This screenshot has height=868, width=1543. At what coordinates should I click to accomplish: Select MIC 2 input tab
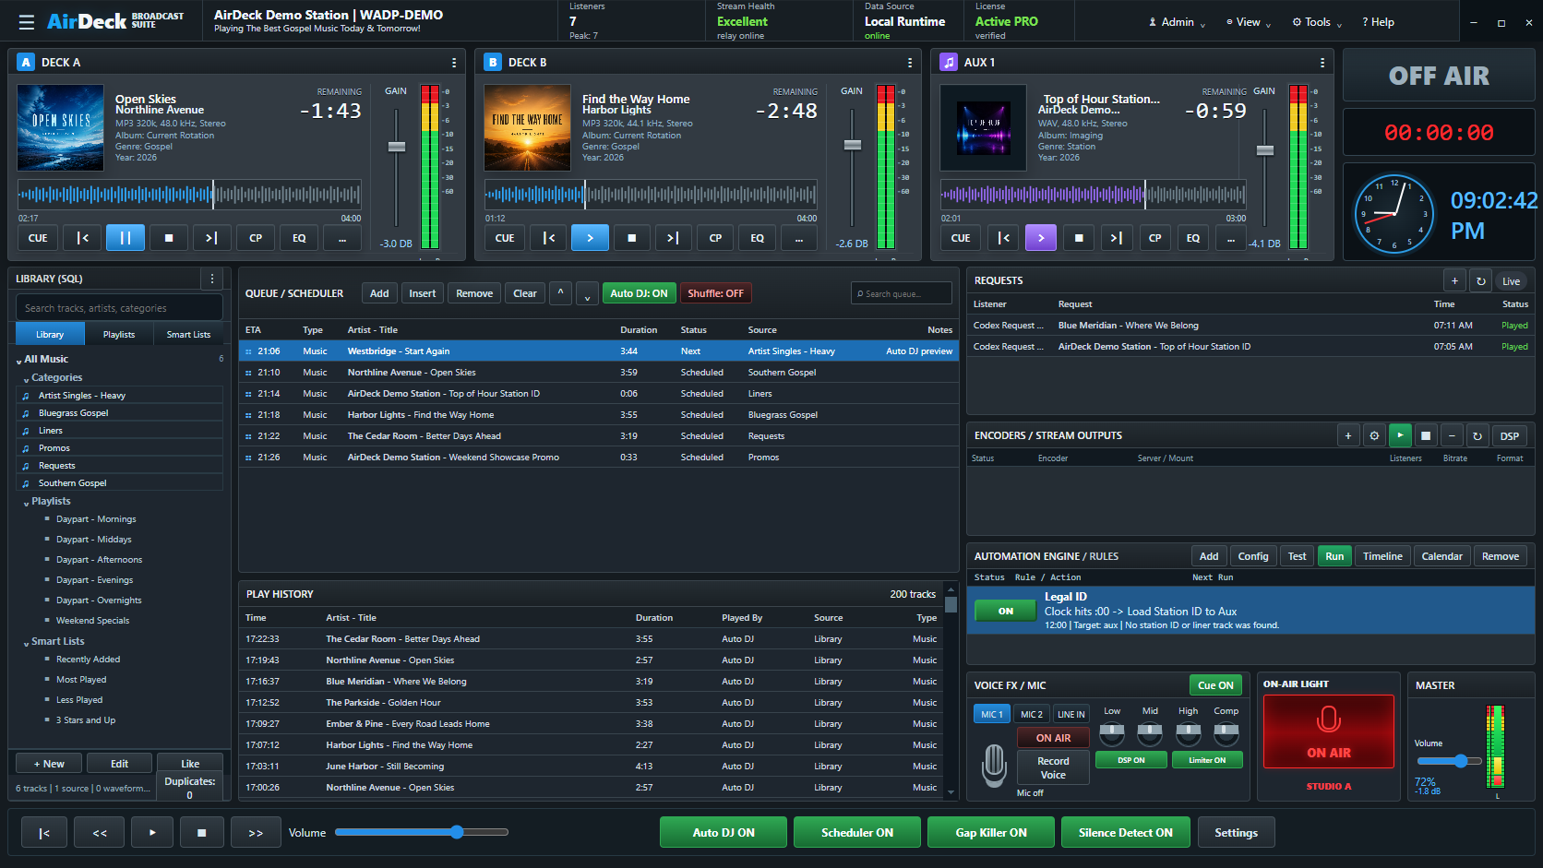pos(1032,714)
